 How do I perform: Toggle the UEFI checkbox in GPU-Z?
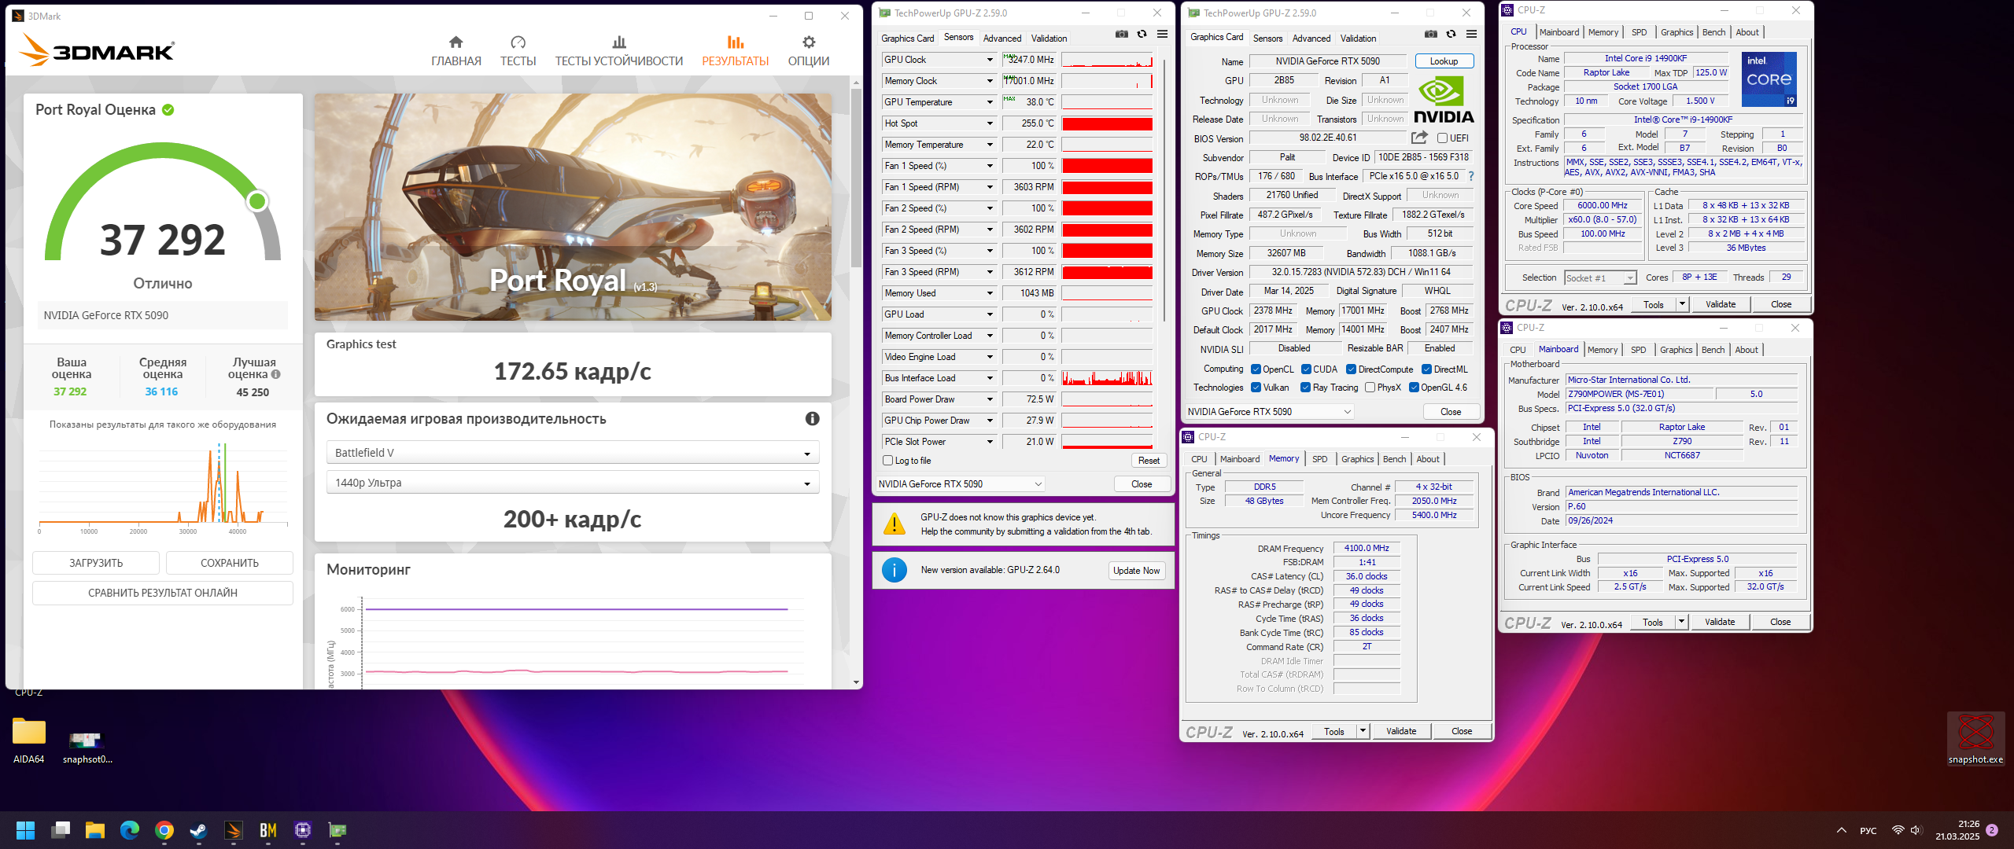1442,138
